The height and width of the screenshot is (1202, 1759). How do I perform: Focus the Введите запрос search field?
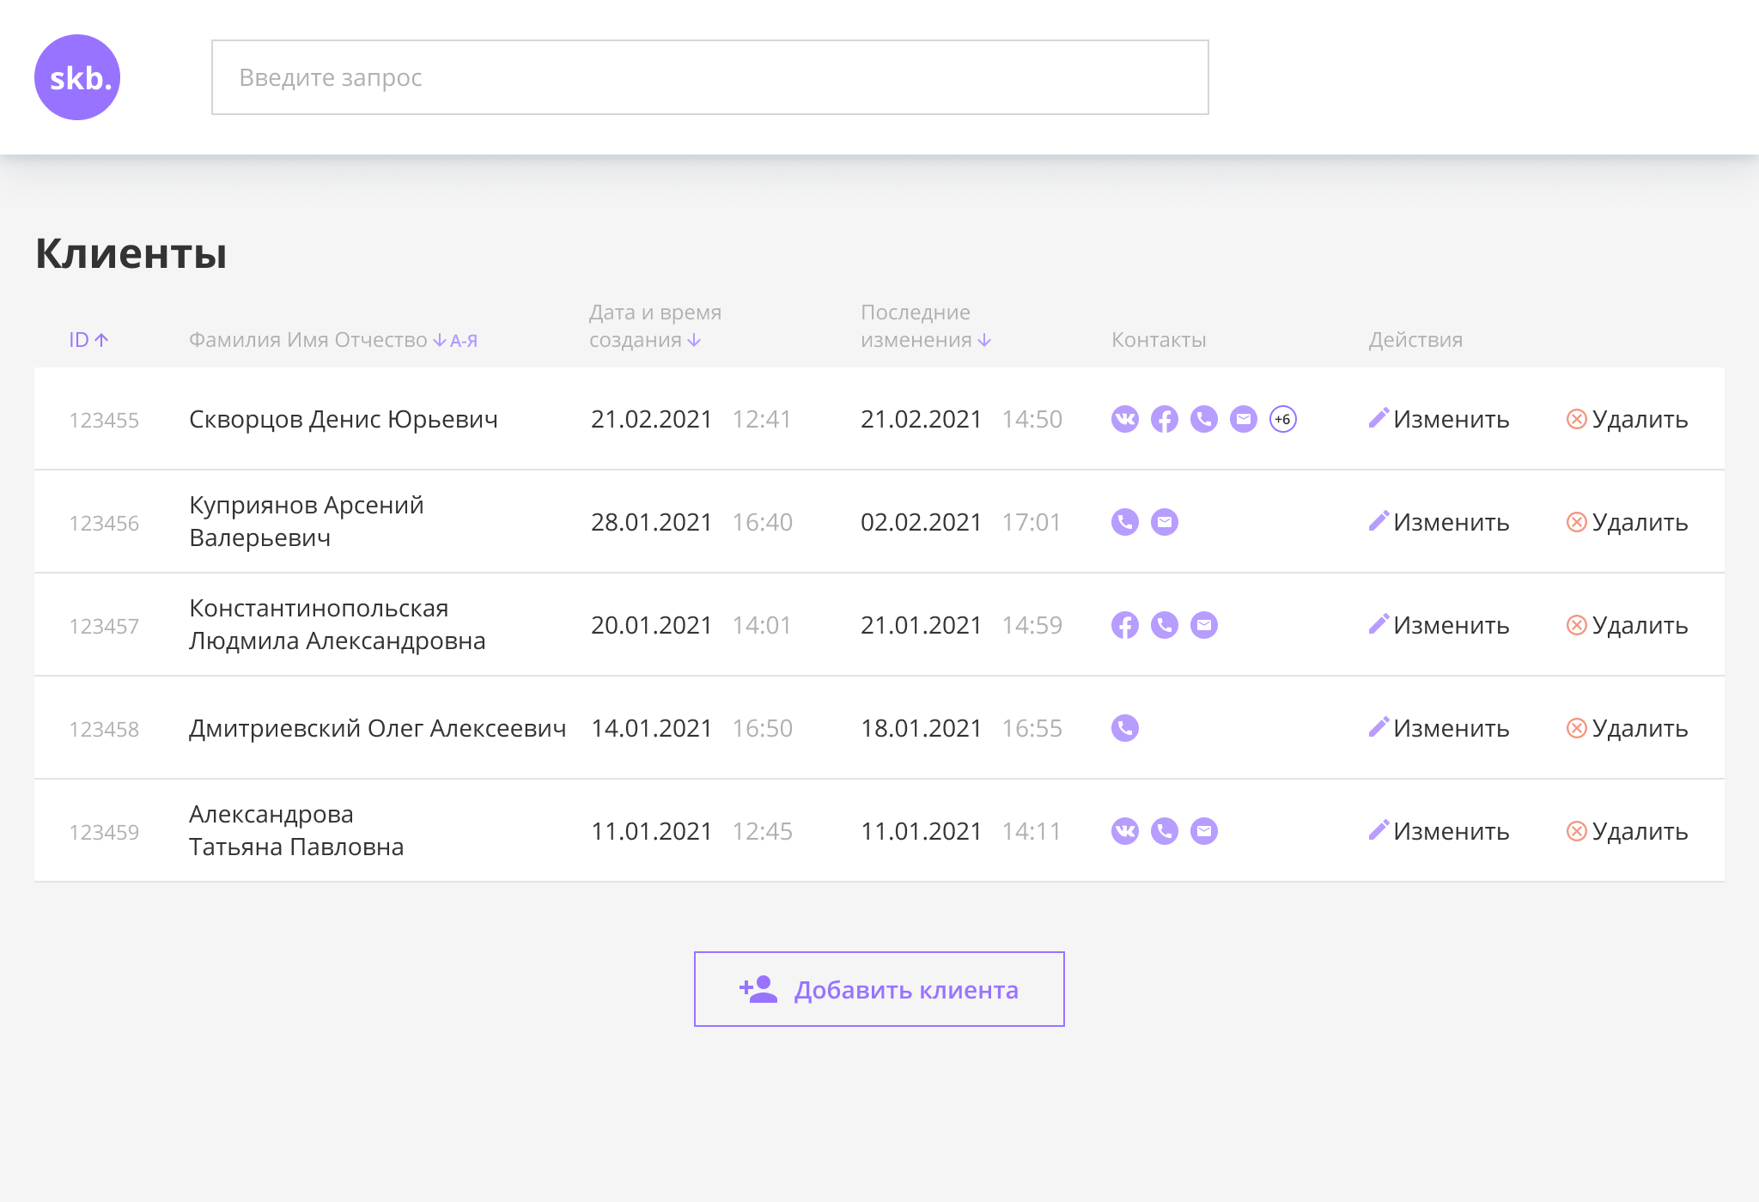tap(709, 77)
